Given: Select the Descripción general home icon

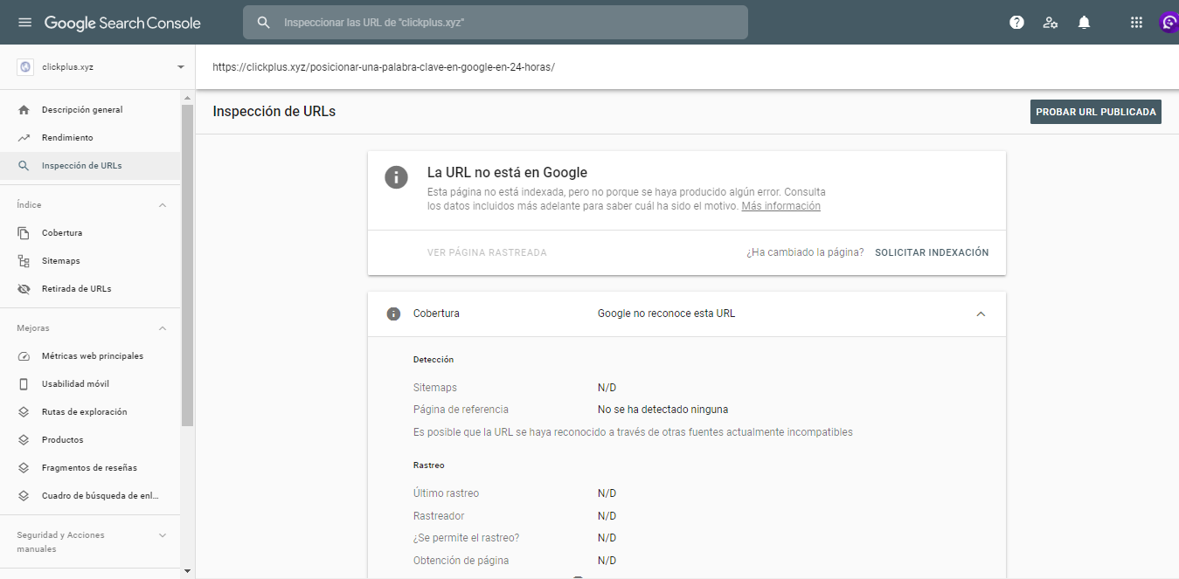Looking at the screenshot, I should (x=24, y=109).
